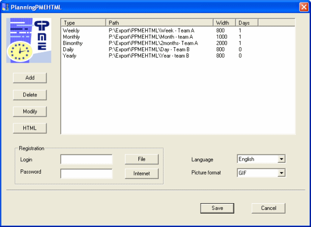
Task: Open the Picture format dropdown arrow
Action: (281, 173)
